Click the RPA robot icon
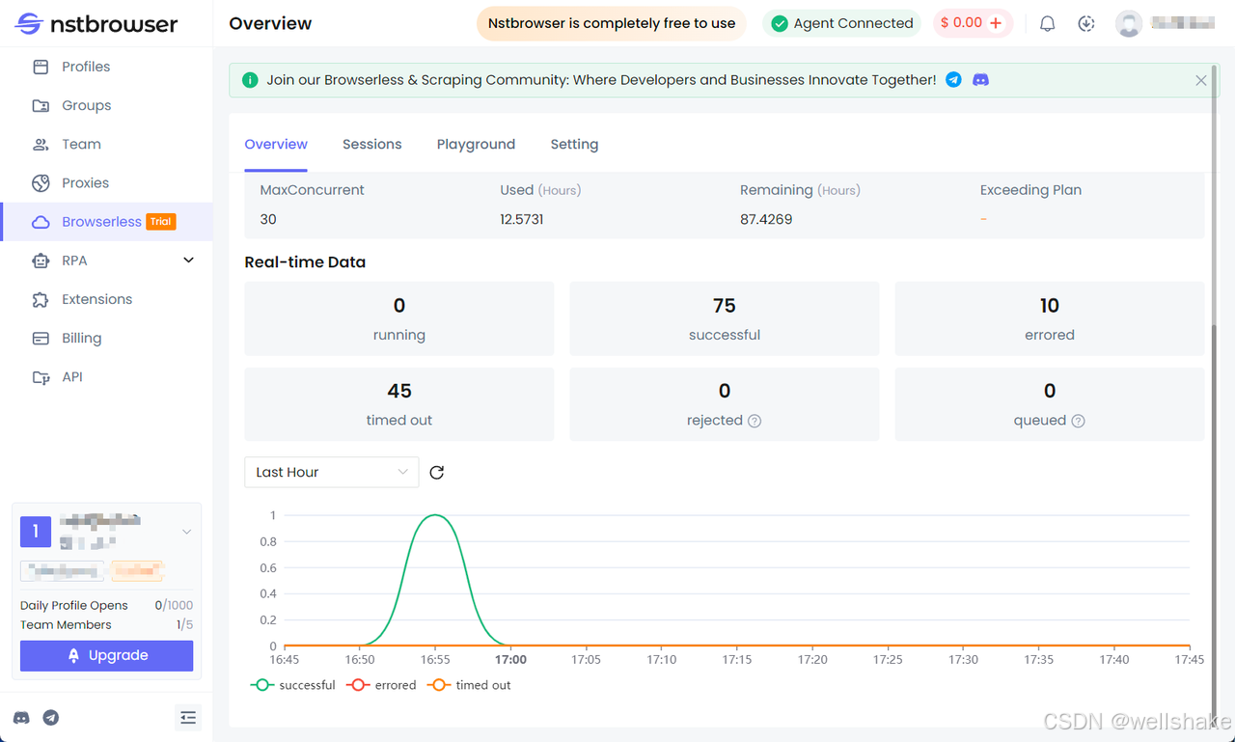1235x742 pixels. pyautogui.click(x=41, y=261)
